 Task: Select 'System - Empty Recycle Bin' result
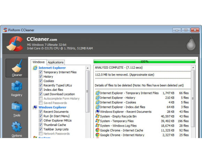142,116
